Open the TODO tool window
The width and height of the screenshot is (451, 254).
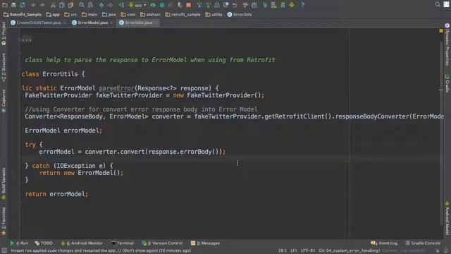(44, 243)
